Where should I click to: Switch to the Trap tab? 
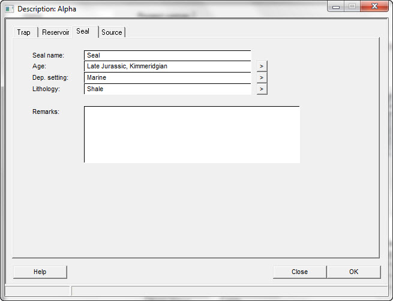pyautogui.click(x=24, y=32)
